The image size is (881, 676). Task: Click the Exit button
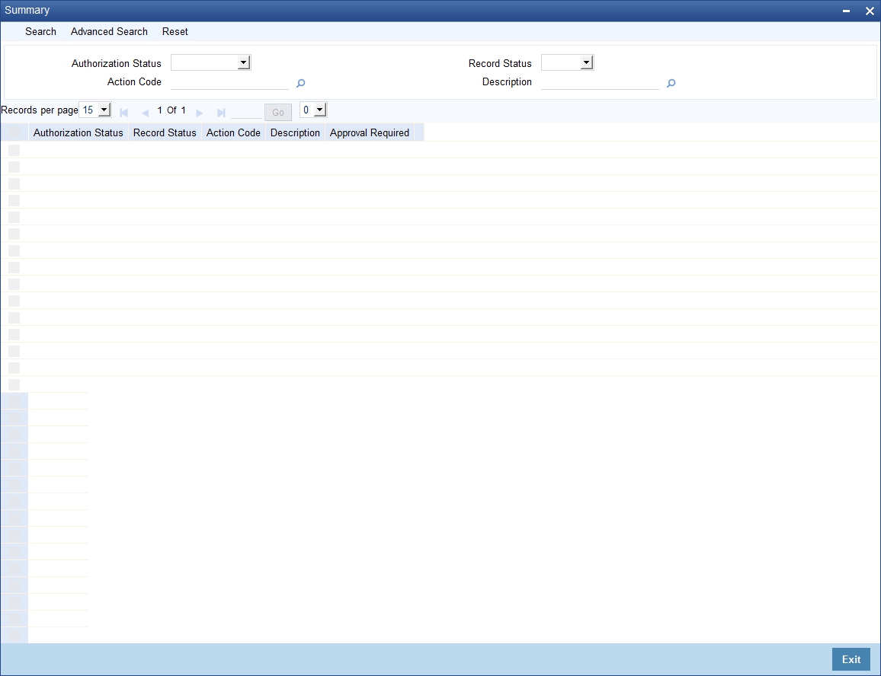click(x=851, y=659)
